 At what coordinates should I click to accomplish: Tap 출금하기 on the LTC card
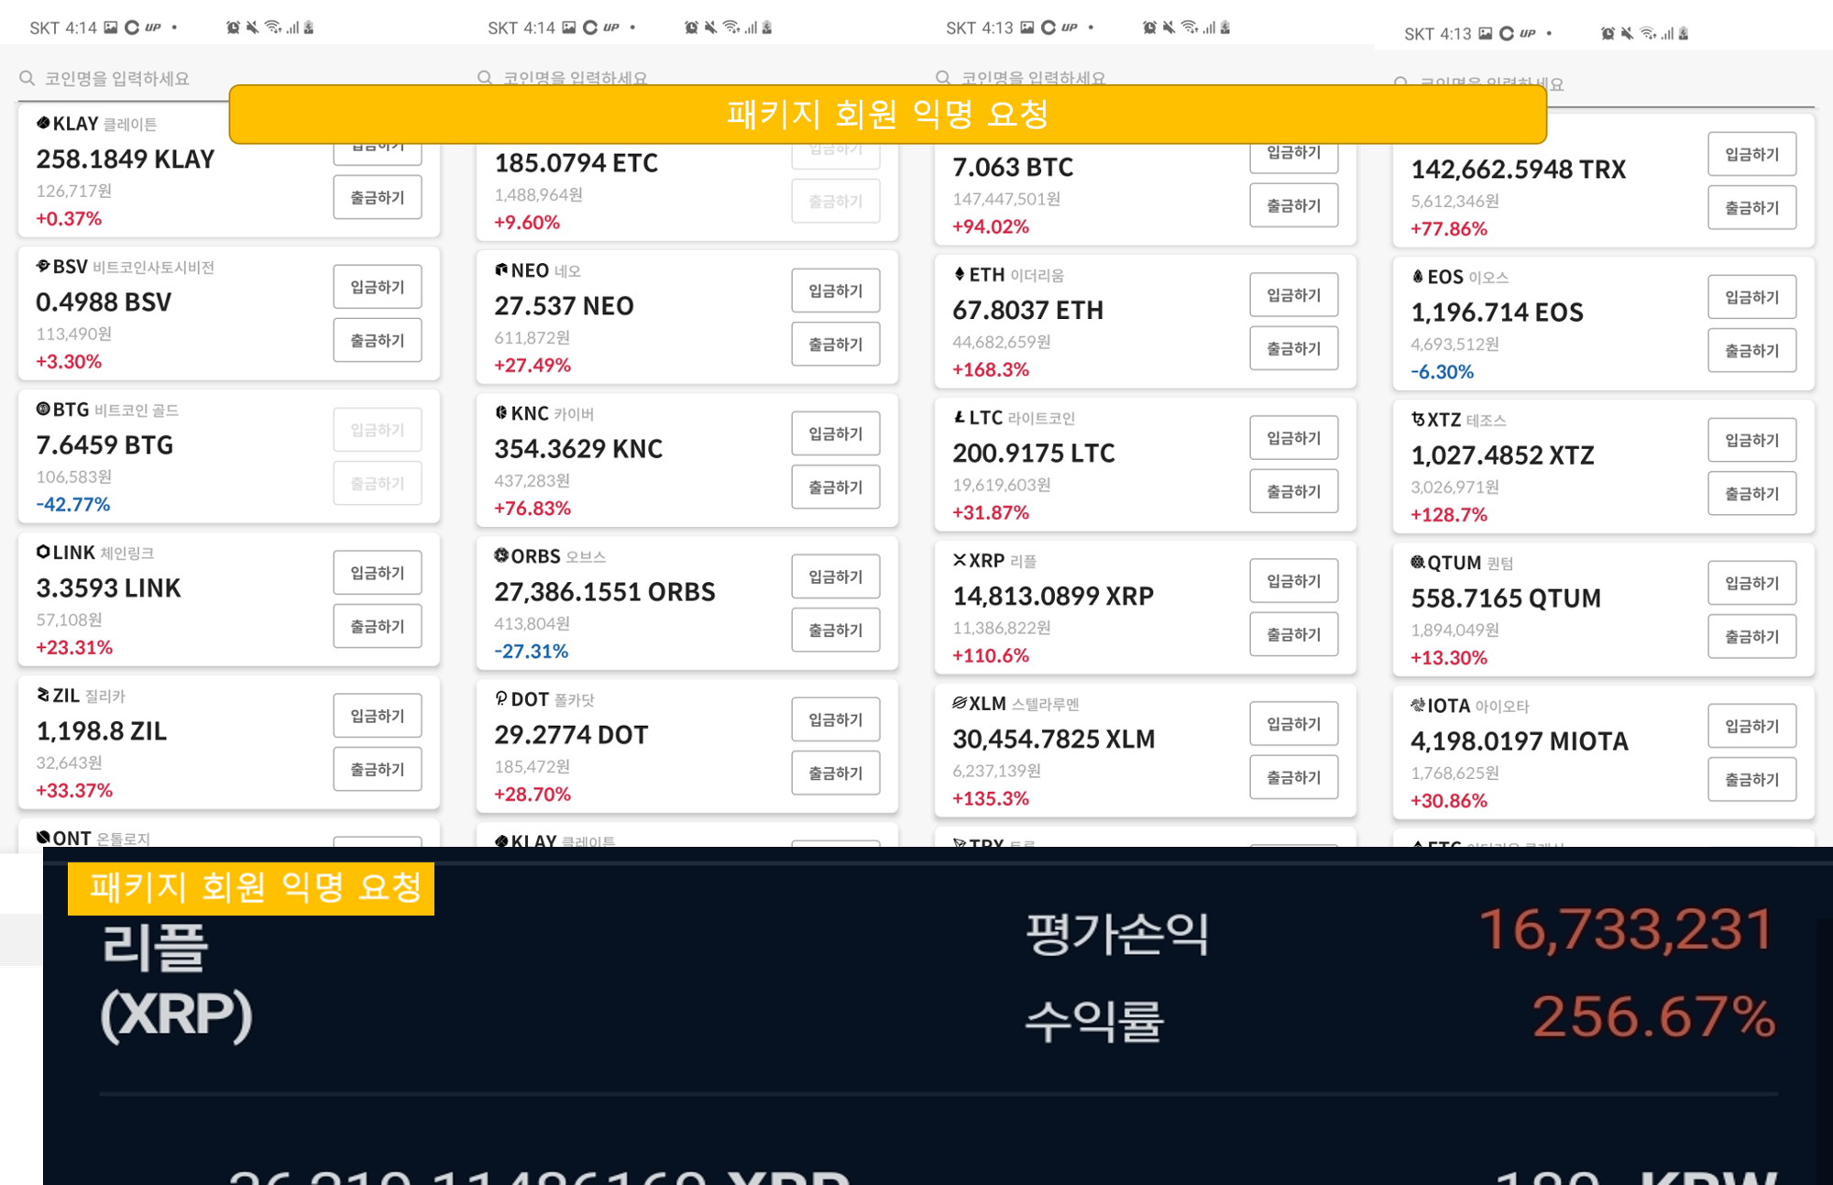coord(1294,491)
